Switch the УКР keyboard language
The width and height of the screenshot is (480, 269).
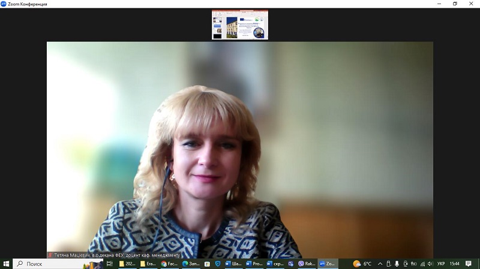[x=441, y=264]
